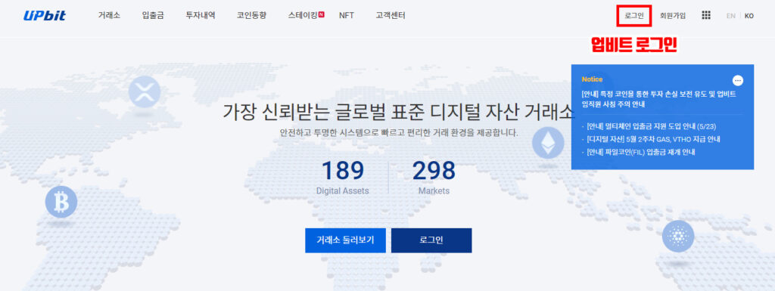
Task: Click the Bitcoin coin icon
Action: [61, 202]
